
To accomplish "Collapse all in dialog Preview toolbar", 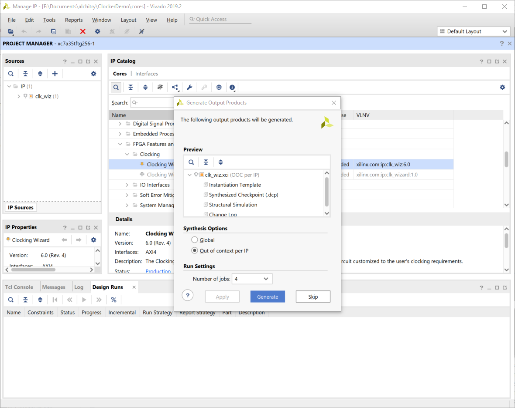I will click(x=206, y=162).
